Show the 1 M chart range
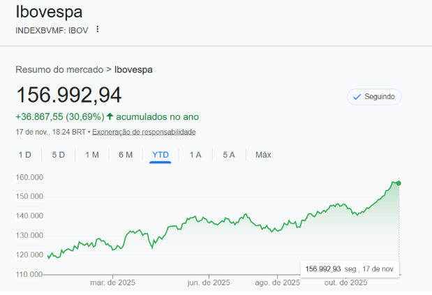 (x=91, y=155)
